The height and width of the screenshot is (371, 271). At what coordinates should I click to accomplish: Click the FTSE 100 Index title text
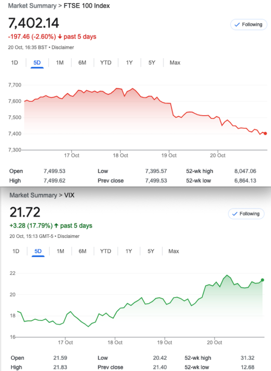[x=87, y=6]
